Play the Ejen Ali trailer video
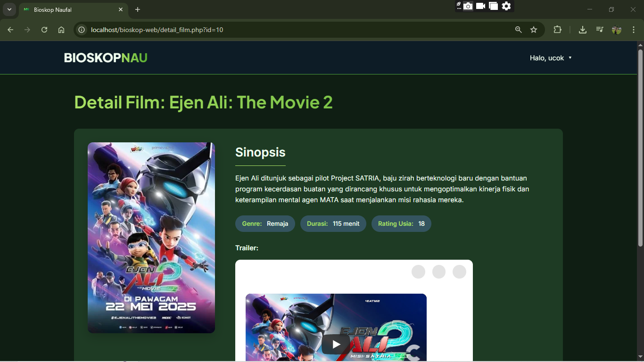644x362 pixels. [x=336, y=345]
